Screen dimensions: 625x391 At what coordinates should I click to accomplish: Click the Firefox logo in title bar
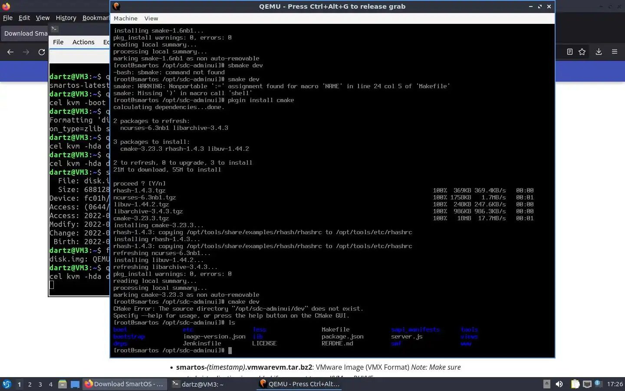coord(6,7)
